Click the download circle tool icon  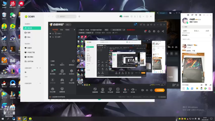coord(53,80)
